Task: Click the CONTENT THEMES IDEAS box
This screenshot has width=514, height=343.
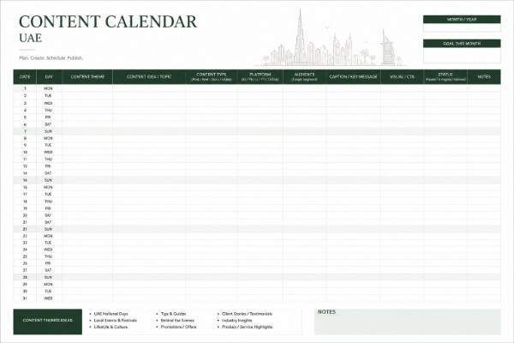Action: [47, 322]
